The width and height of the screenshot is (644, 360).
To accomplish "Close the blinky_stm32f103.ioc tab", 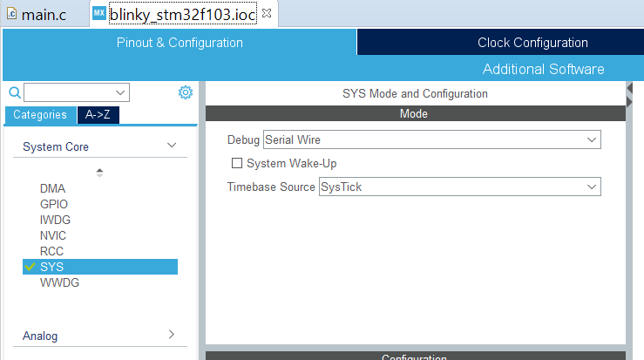I will tap(267, 14).
